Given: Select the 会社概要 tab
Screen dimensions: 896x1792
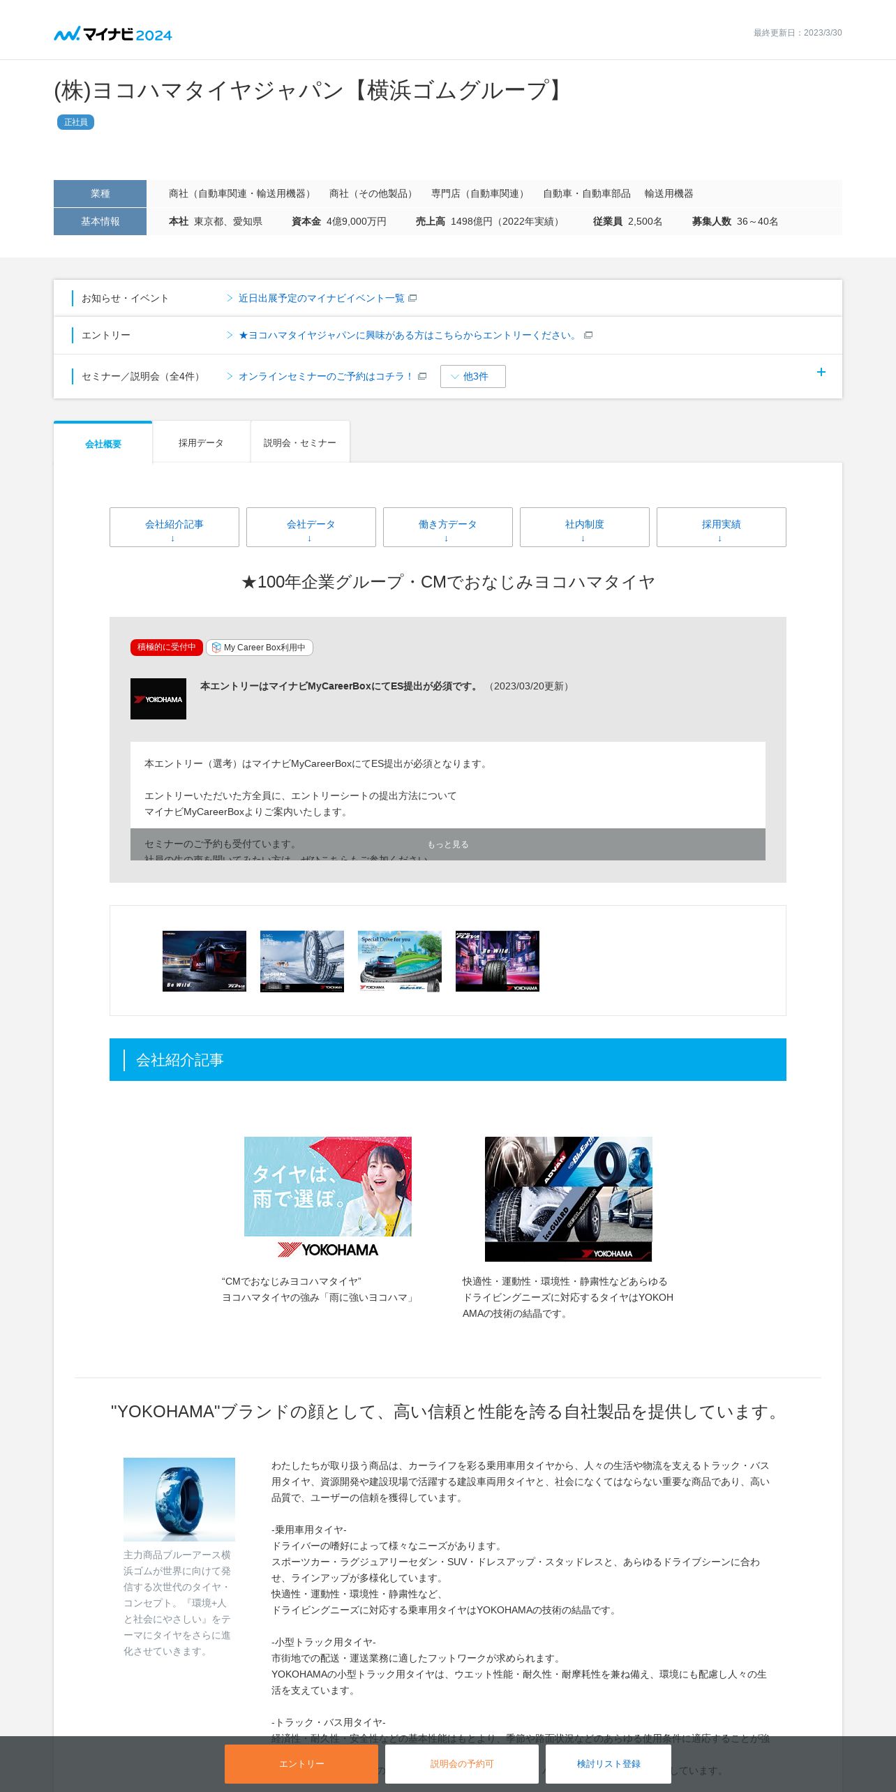Looking at the screenshot, I should (103, 443).
